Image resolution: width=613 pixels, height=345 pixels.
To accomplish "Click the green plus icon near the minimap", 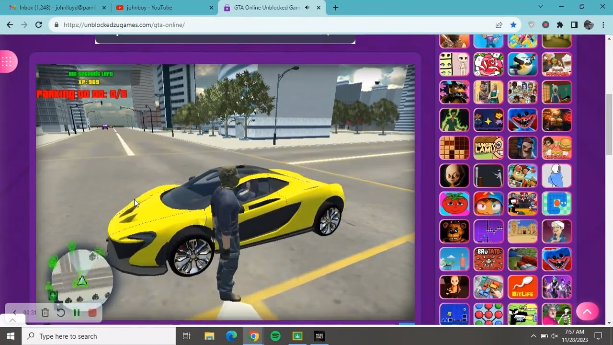I will coord(53,296).
